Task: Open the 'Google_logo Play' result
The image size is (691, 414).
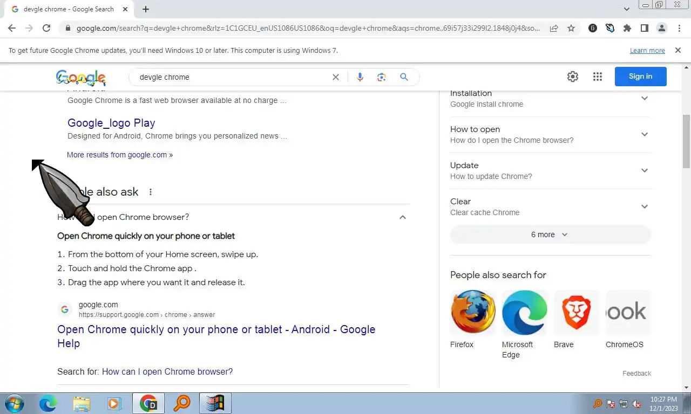Action: coord(111,123)
